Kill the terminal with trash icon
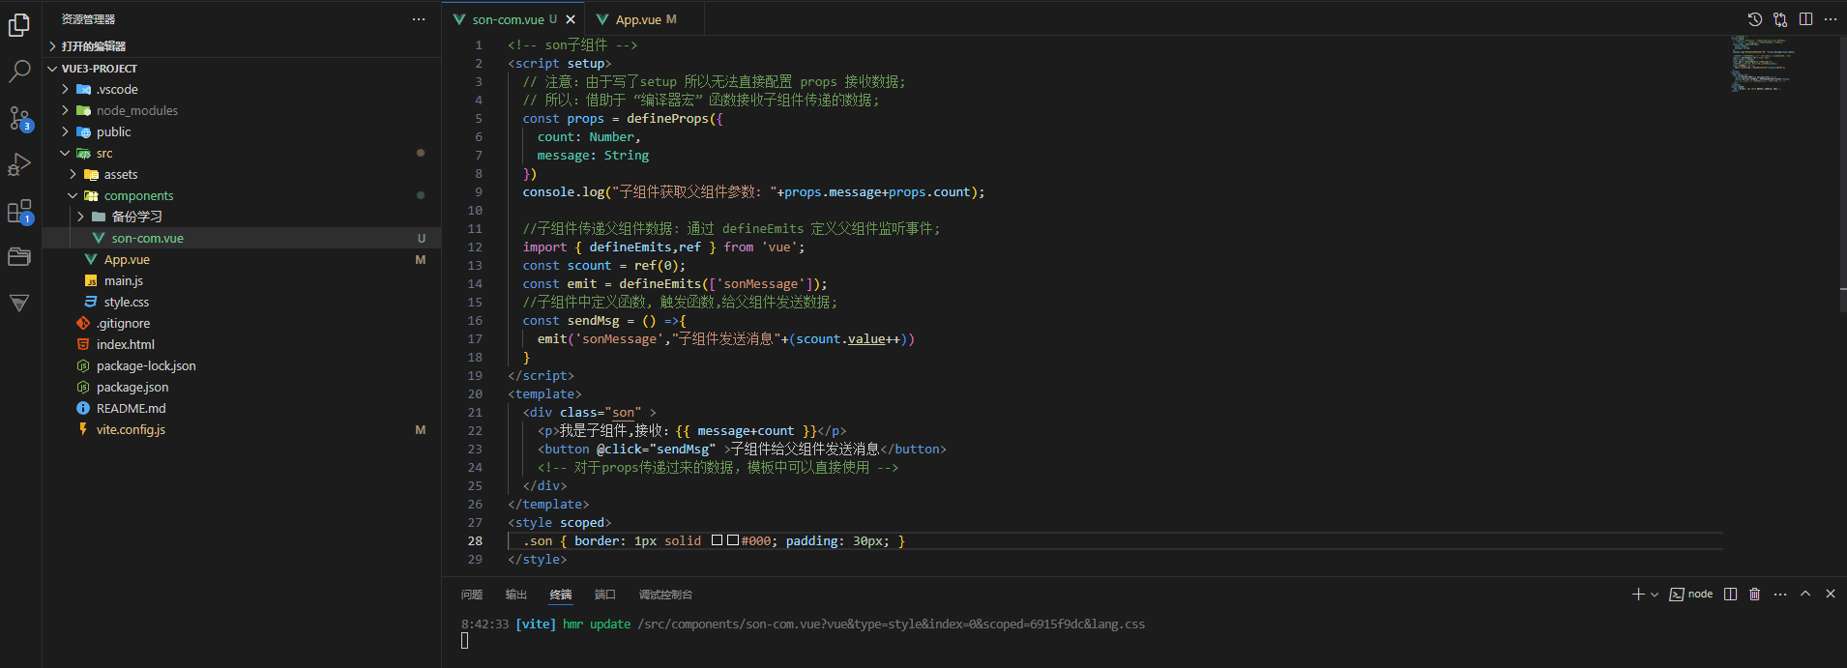This screenshot has height=668, width=1847. pyautogui.click(x=1755, y=595)
